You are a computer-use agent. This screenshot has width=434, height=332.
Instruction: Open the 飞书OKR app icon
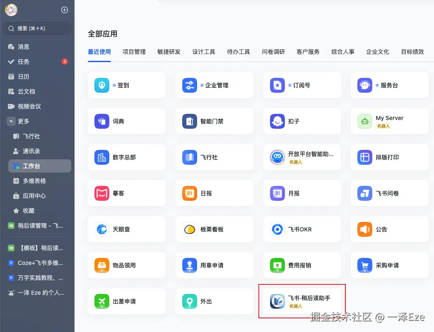point(277,229)
